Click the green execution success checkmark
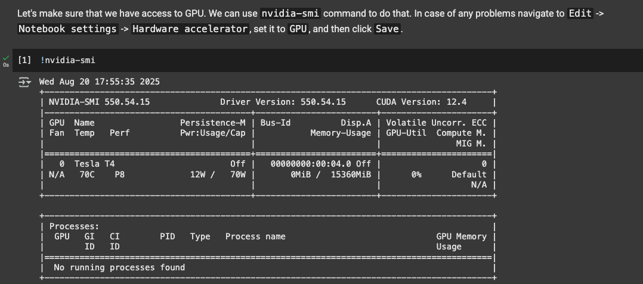The height and width of the screenshot is (284, 643). [x=6, y=58]
